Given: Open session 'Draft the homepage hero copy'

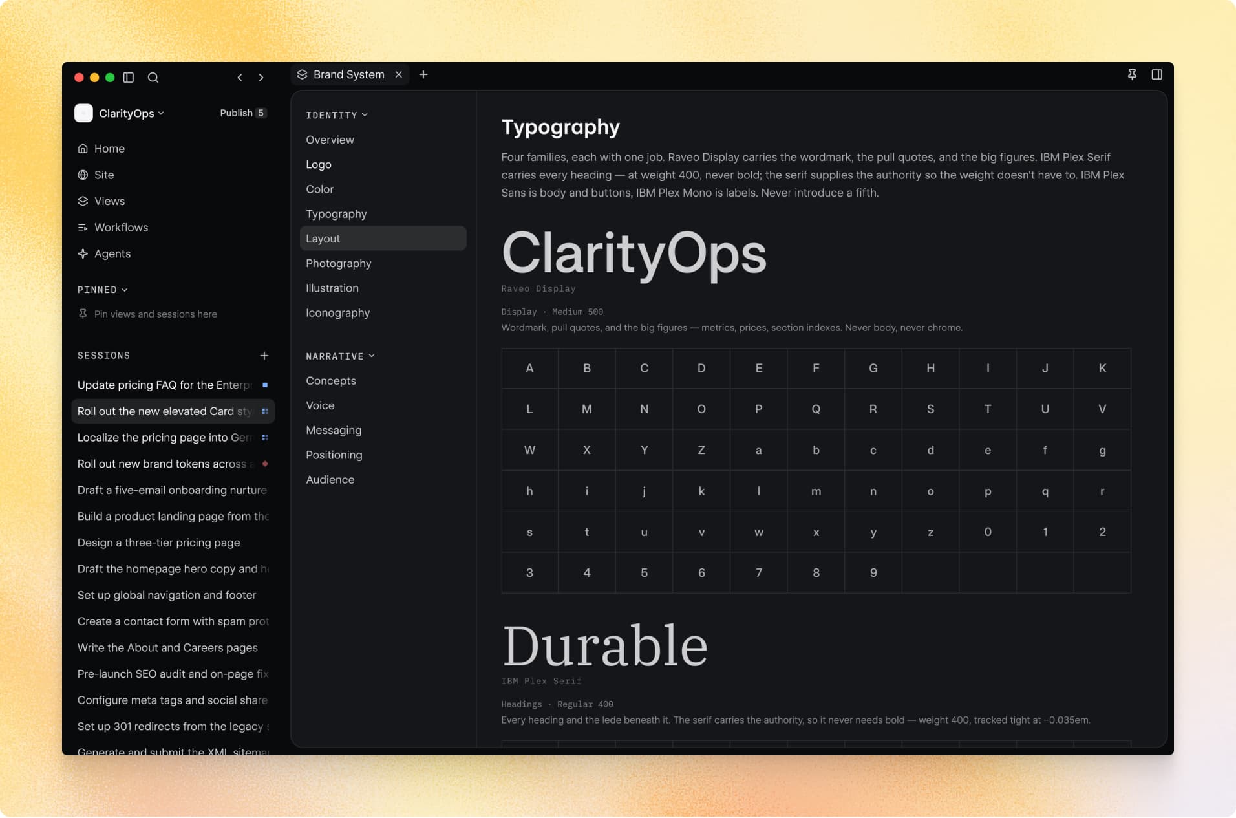Looking at the screenshot, I should [x=173, y=569].
